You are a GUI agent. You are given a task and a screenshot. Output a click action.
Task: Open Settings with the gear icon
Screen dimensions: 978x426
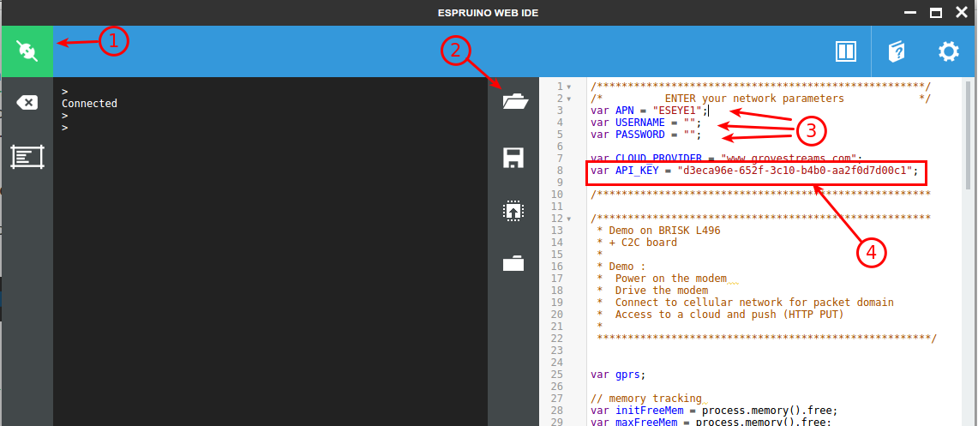click(948, 51)
